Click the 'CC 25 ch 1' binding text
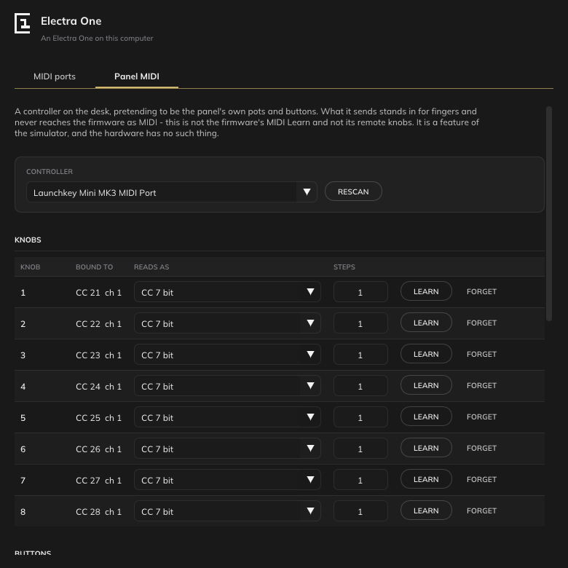 click(98, 418)
